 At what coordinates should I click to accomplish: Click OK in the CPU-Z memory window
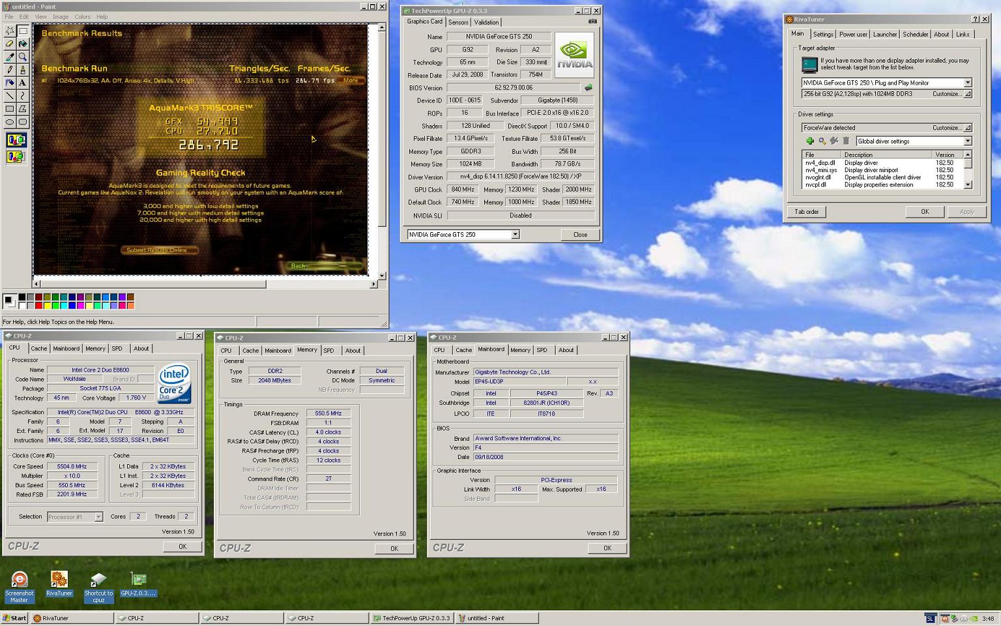[x=394, y=549]
